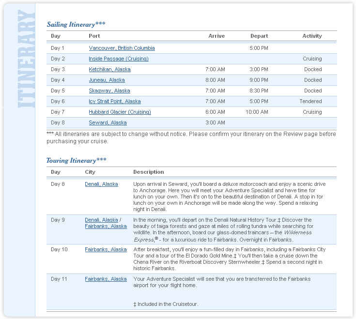Open the Hubbard Glacier (Cruising) link
356x319 pixels.
pos(120,112)
